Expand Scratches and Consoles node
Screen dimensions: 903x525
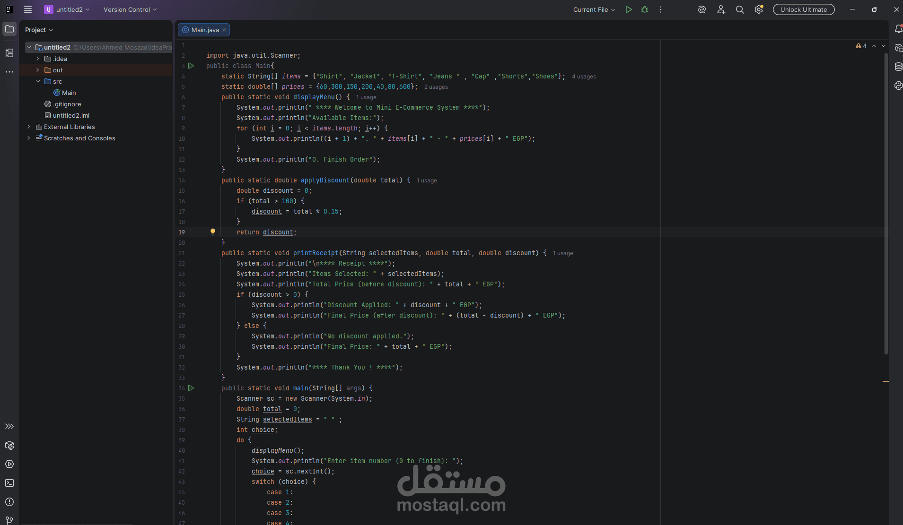pos(29,138)
